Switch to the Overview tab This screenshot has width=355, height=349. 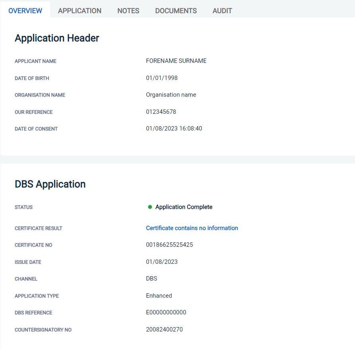(x=25, y=11)
